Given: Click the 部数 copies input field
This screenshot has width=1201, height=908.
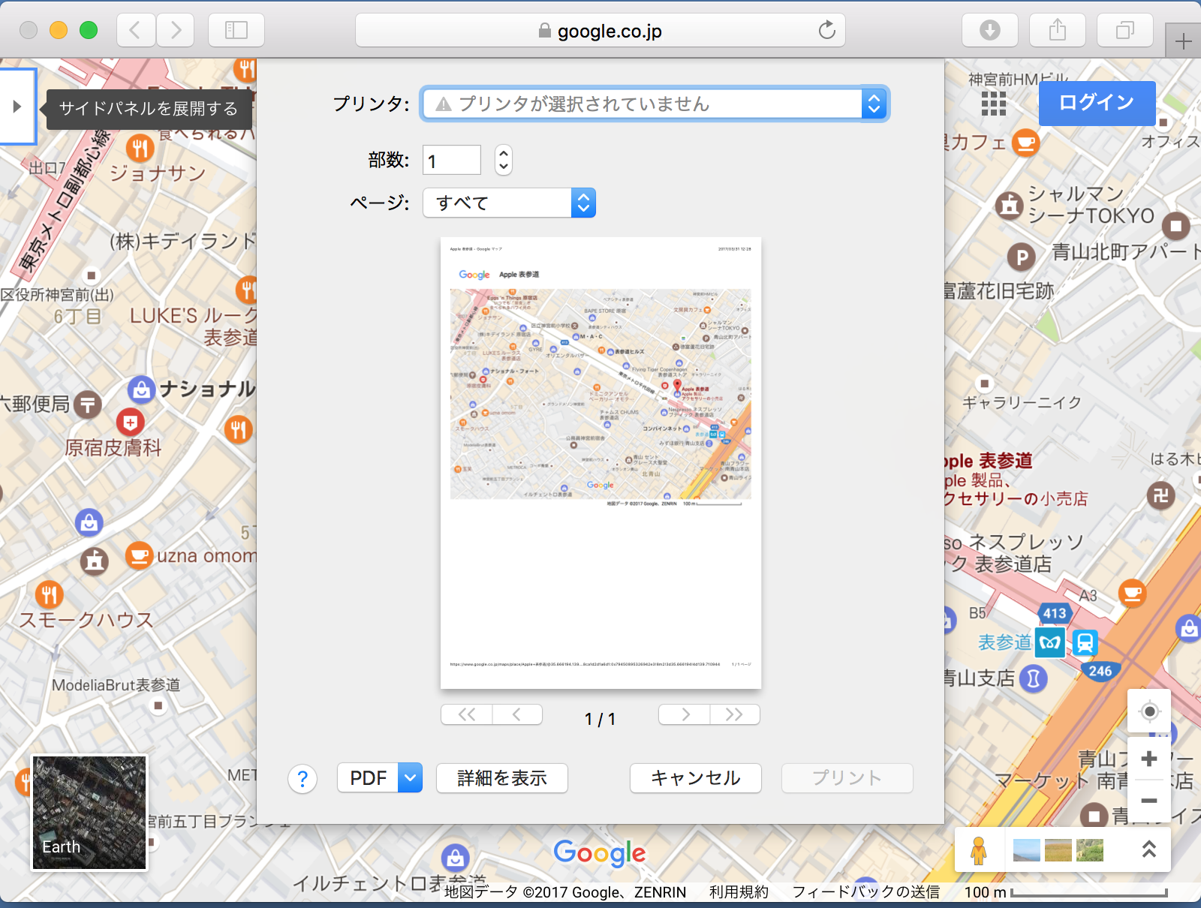Looking at the screenshot, I should click(x=452, y=161).
